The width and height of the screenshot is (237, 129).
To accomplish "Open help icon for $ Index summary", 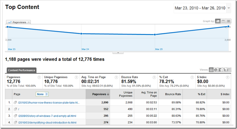I will (x=228, y=78).
